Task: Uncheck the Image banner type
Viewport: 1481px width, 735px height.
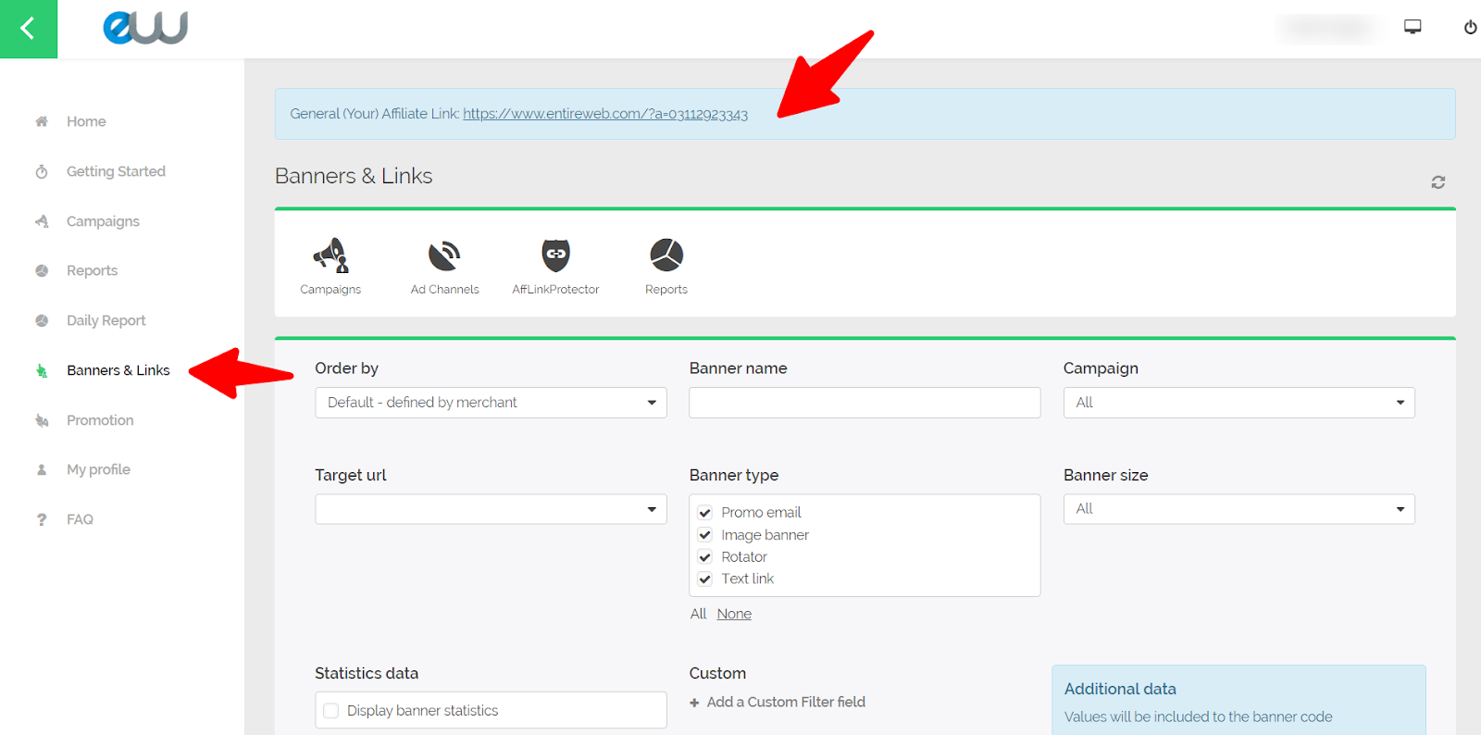Action: click(705, 535)
